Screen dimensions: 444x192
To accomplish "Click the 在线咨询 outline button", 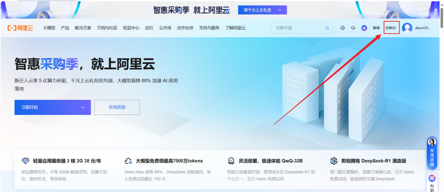I will point(117,107).
